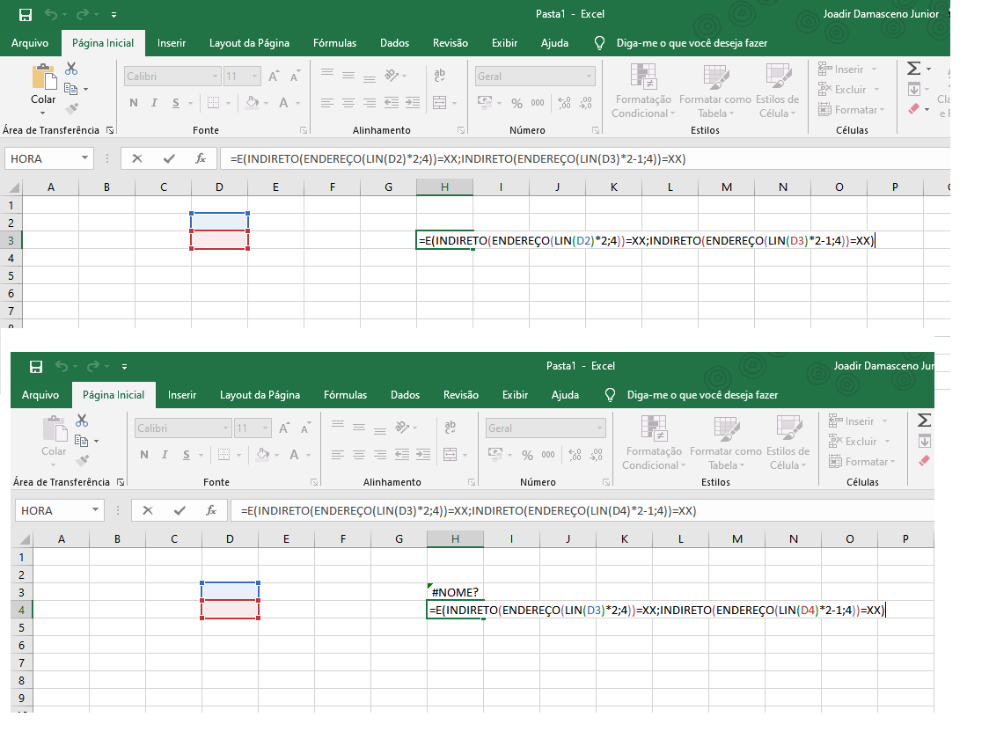Select column H header in top window
The height and width of the screenshot is (739, 989).
pos(444,187)
